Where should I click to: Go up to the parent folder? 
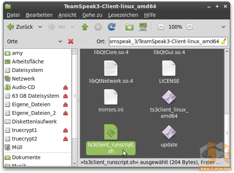click(85, 27)
